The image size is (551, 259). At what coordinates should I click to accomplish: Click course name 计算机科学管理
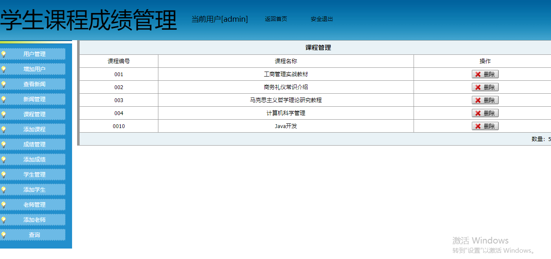click(x=286, y=113)
